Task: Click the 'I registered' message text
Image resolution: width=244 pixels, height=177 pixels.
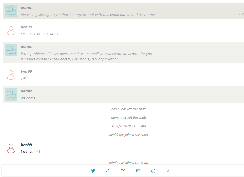Action: pos(30,152)
